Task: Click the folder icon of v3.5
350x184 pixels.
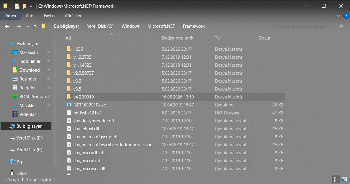Action: [69, 89]
